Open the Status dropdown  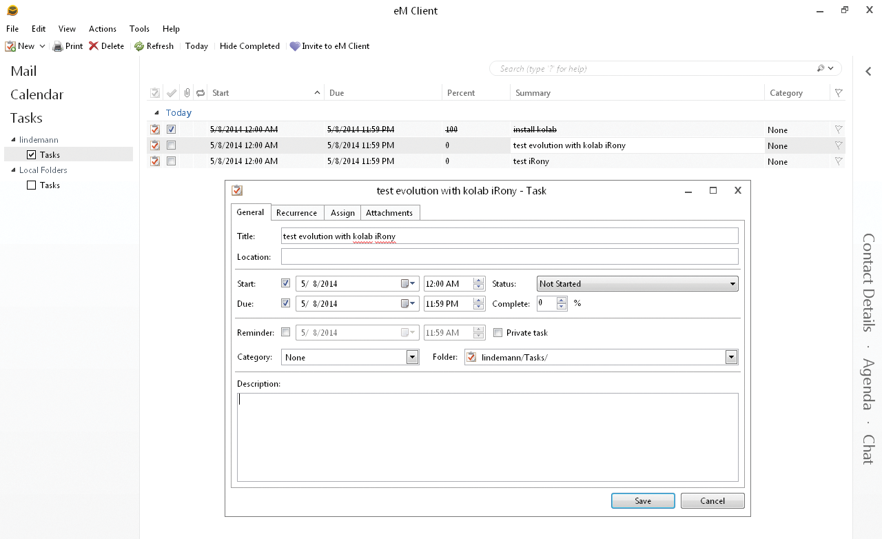pyautogui.click(x=637, y=283)
